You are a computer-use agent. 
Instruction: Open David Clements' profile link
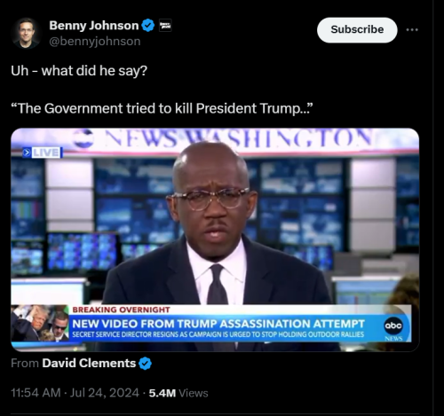[x=89, y=363]
